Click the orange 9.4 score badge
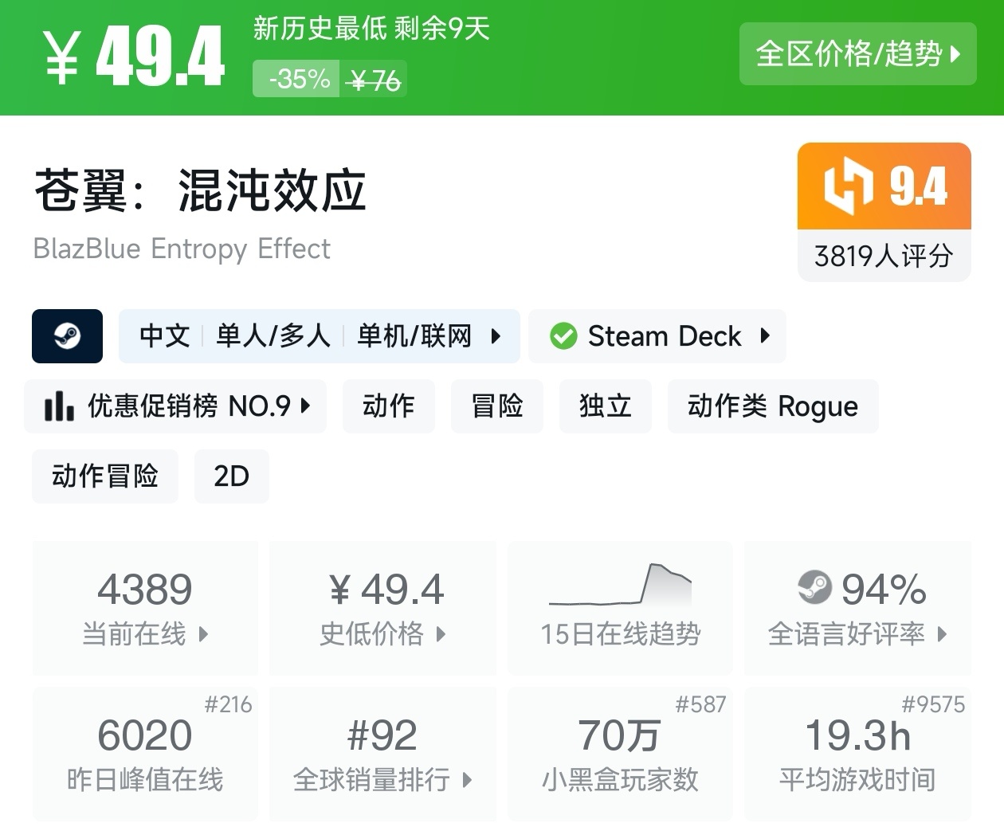The height and width of the screenshot is (827, 1004). 884,186
